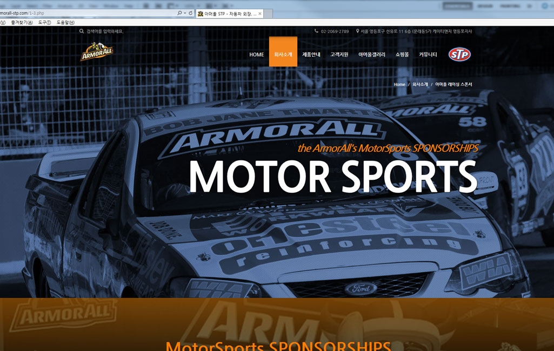
Task: Click the Home breadcrumb link
Action: [x=399, y=84]
